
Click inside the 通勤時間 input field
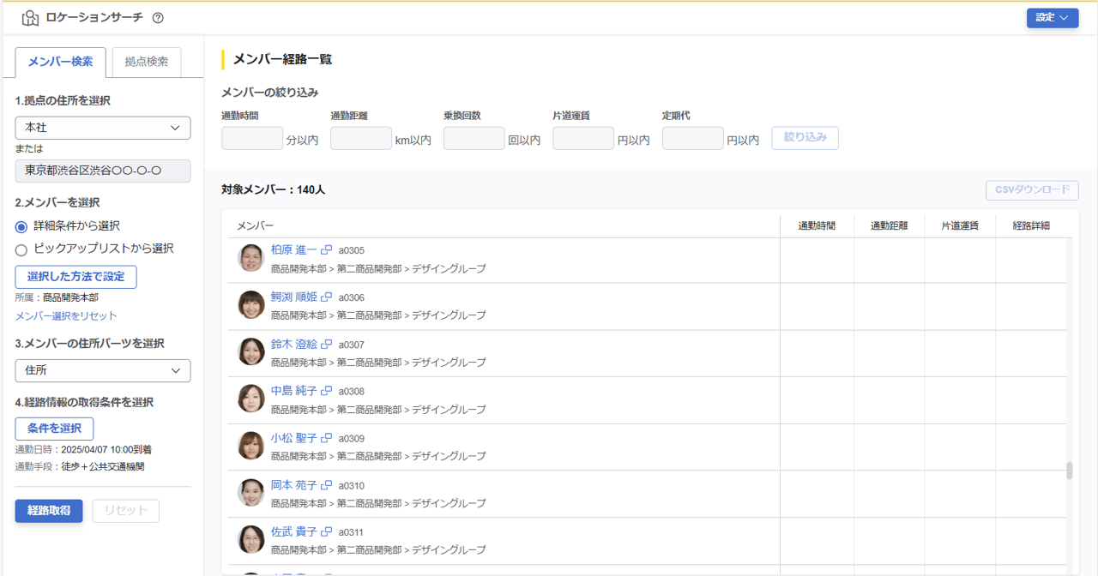[x=251, y=137]
